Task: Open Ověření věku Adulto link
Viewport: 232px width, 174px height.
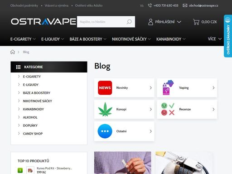Action: pos(89,5)
